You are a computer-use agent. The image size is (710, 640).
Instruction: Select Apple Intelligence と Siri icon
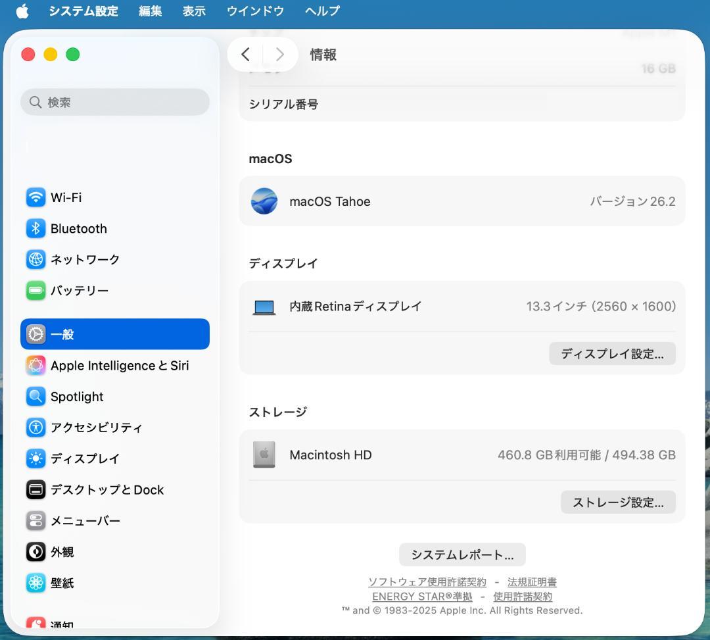pos(35,365)
